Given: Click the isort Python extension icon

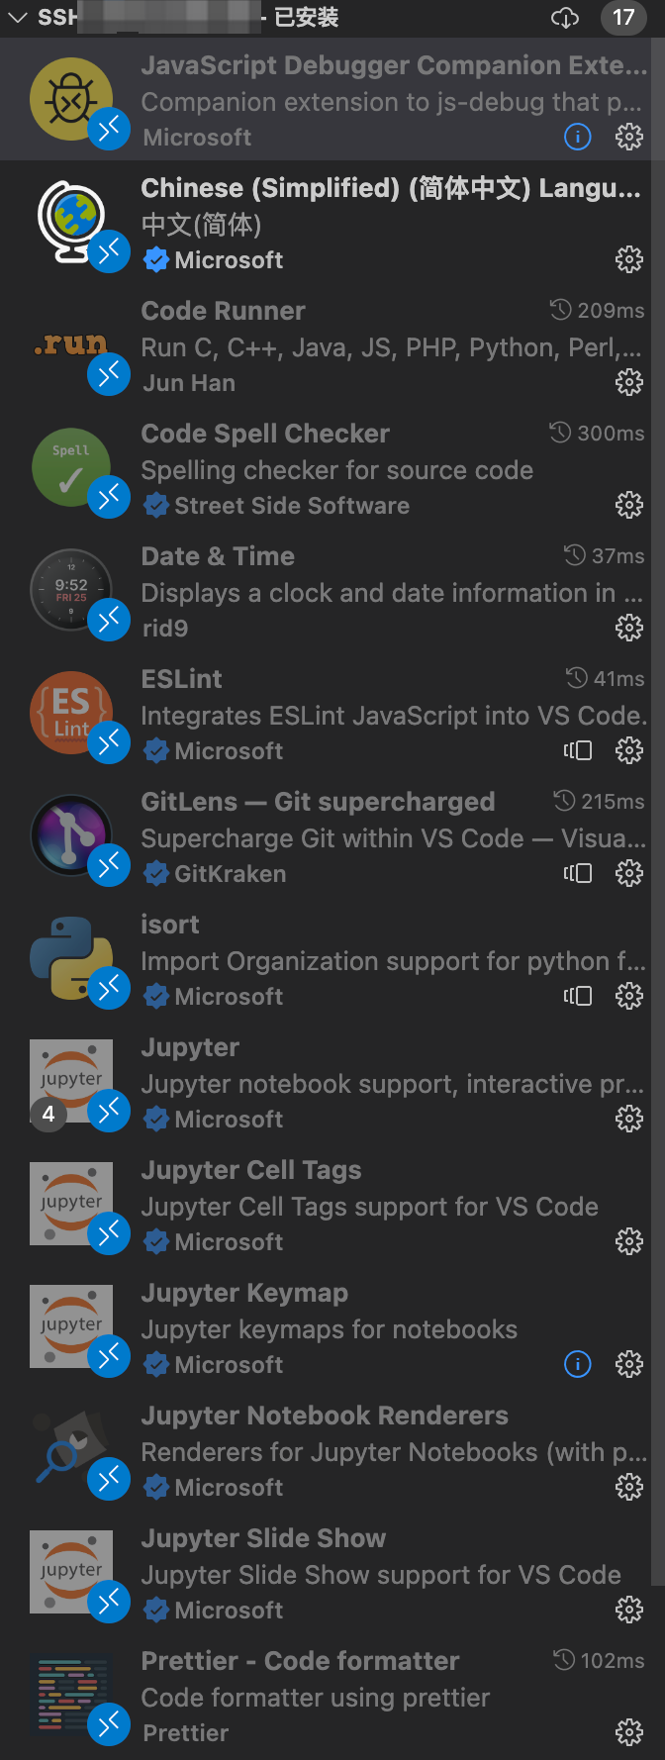Looking at the screenshot, I should (71, 955).
